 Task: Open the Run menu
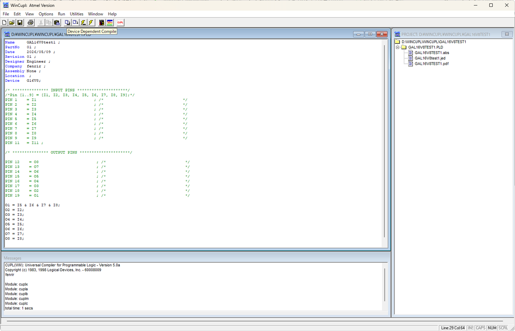[61, 14]
